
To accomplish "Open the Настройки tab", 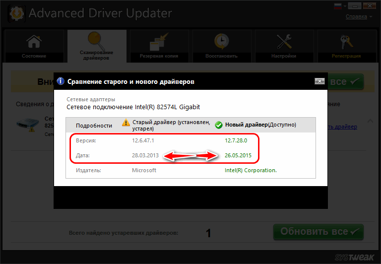I will (284, 46).
